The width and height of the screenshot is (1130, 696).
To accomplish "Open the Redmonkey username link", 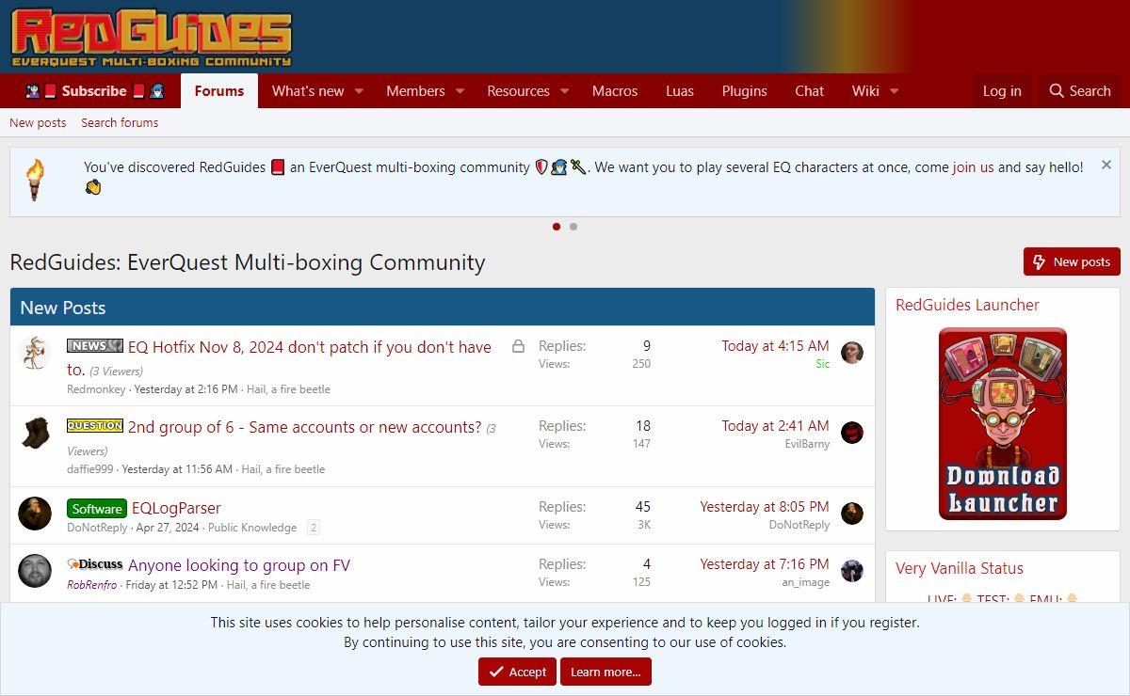I will pos(96,389).
